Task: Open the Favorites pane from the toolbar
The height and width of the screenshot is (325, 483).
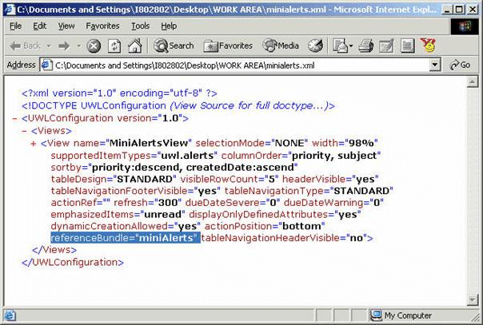Action: 227,46
